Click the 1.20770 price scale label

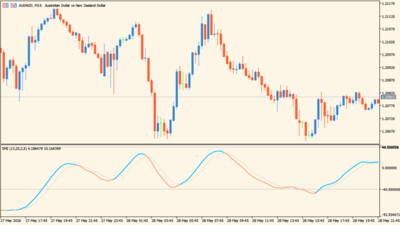click(x=388, y=106)
